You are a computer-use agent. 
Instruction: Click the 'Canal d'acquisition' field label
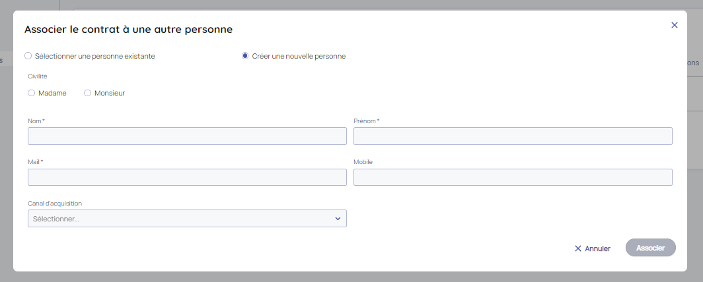55,204
